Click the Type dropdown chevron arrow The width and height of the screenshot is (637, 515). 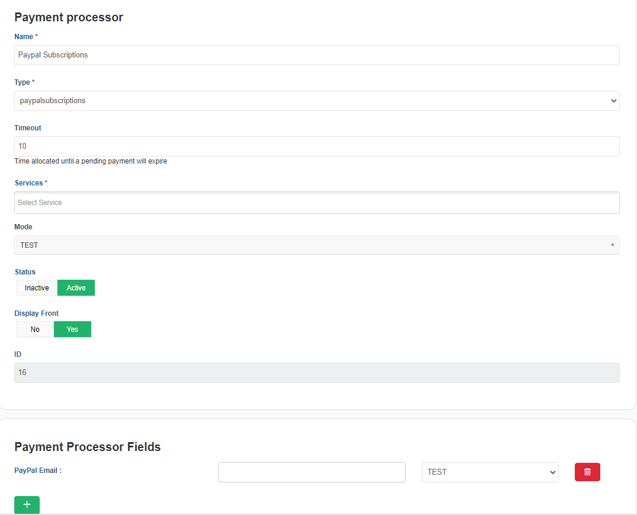click(x=613, y=101)
